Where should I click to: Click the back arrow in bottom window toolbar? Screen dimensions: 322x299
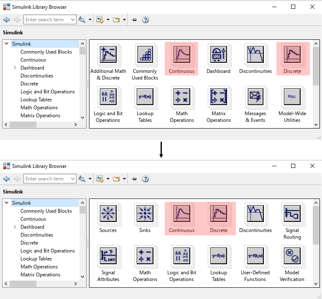7,179
